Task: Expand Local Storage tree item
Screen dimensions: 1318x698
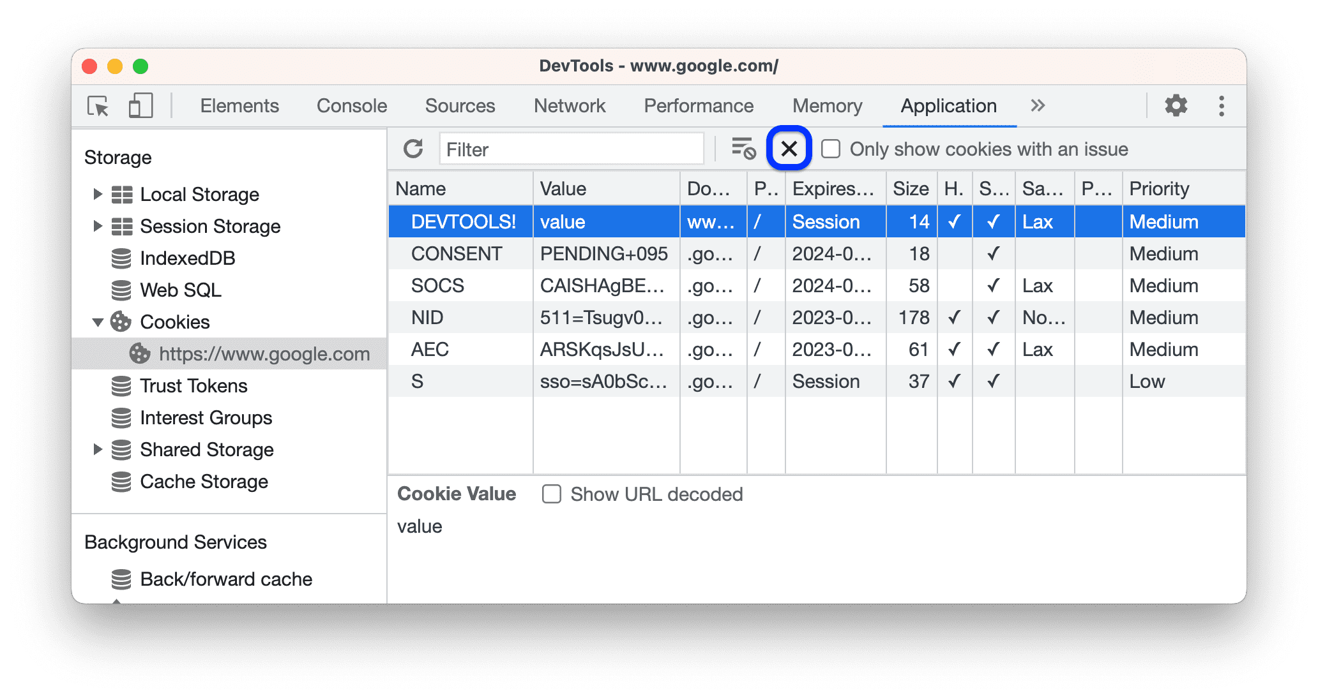Action: pos(100,193)
